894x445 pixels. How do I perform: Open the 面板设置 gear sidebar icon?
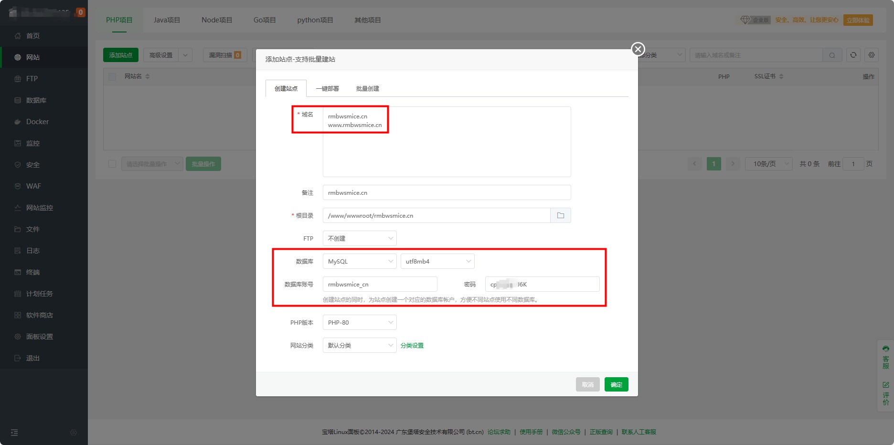coord(18,337)
